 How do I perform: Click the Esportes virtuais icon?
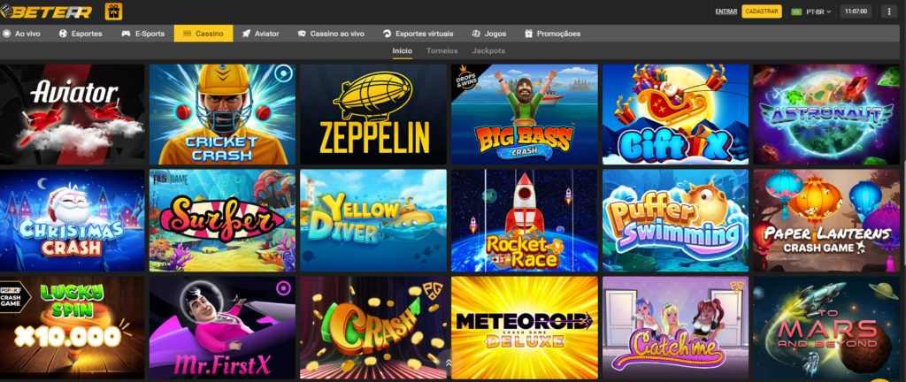pyautogui.click(x=388, y=34)
